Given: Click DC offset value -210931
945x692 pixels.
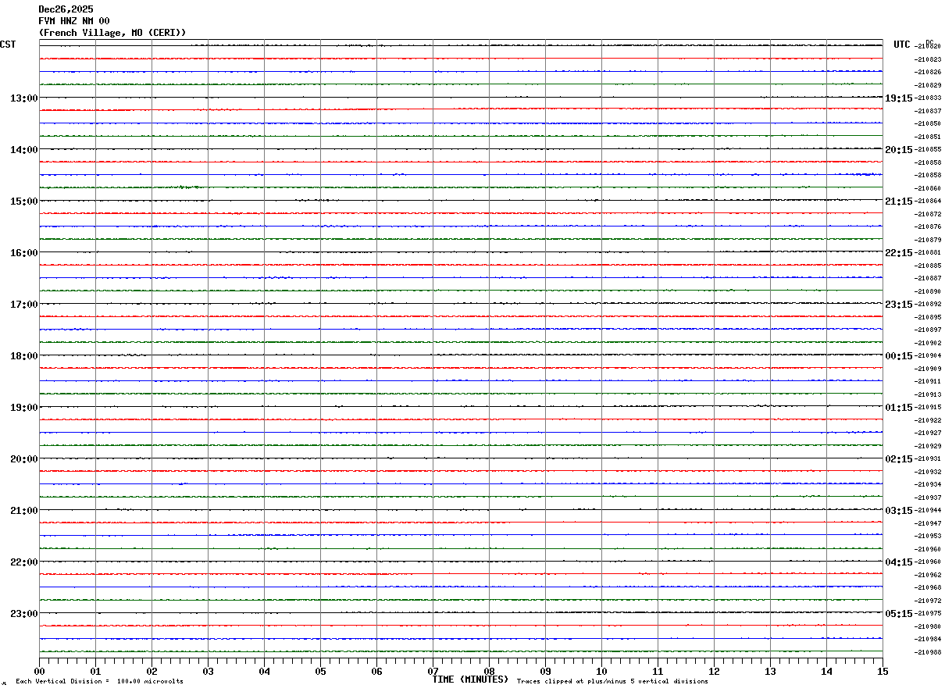Looking at the screenshot, I should [928, 458].
